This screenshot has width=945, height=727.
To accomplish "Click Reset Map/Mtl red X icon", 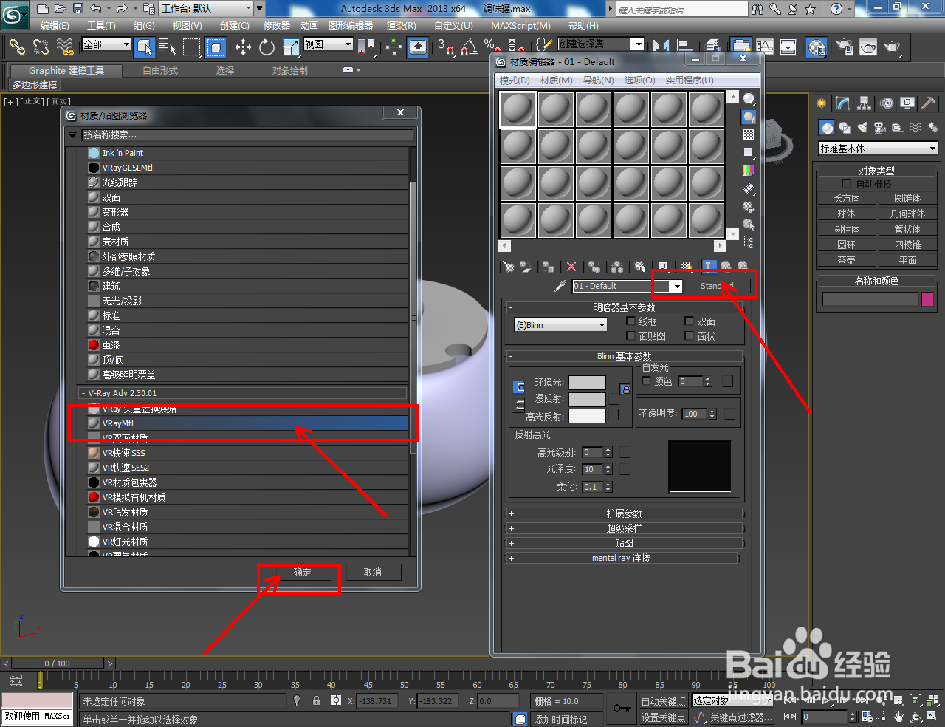I will click(571, 267).
